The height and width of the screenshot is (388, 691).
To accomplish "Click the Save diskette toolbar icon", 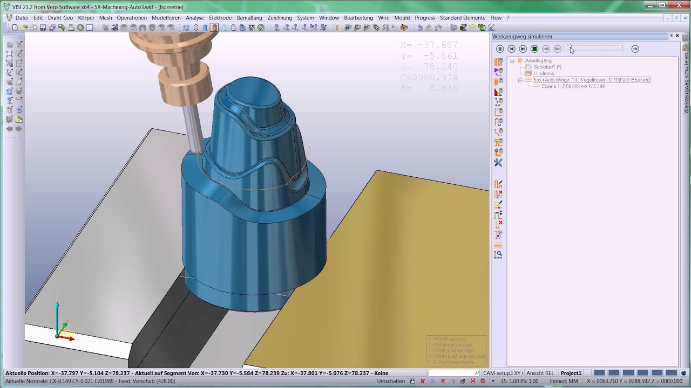I will click(x=43, y=27).
